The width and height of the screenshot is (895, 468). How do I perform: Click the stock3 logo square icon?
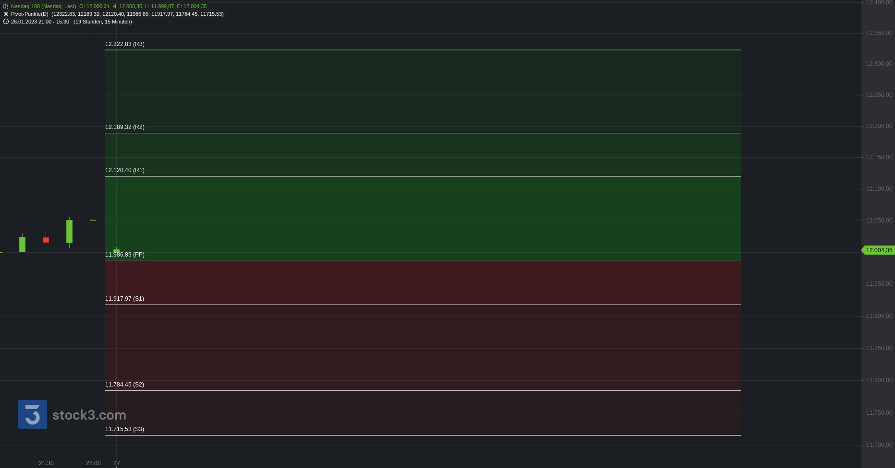33,414
